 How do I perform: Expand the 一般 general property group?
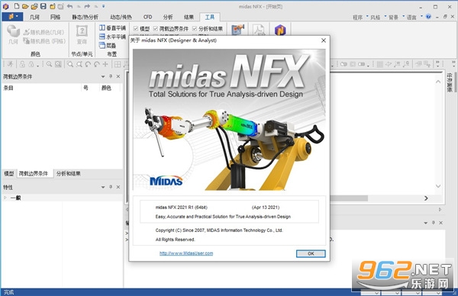point(5,198)
